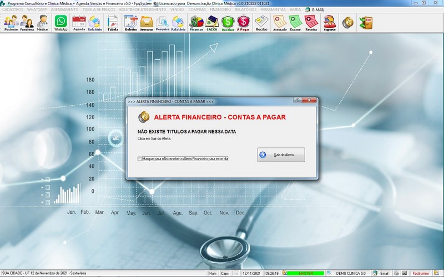Open the CADASTROS menu

click(x=12, y=9)
